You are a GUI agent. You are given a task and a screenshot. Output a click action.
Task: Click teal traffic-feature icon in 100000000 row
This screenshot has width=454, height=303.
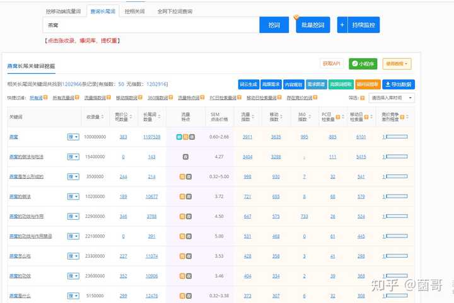179,137
